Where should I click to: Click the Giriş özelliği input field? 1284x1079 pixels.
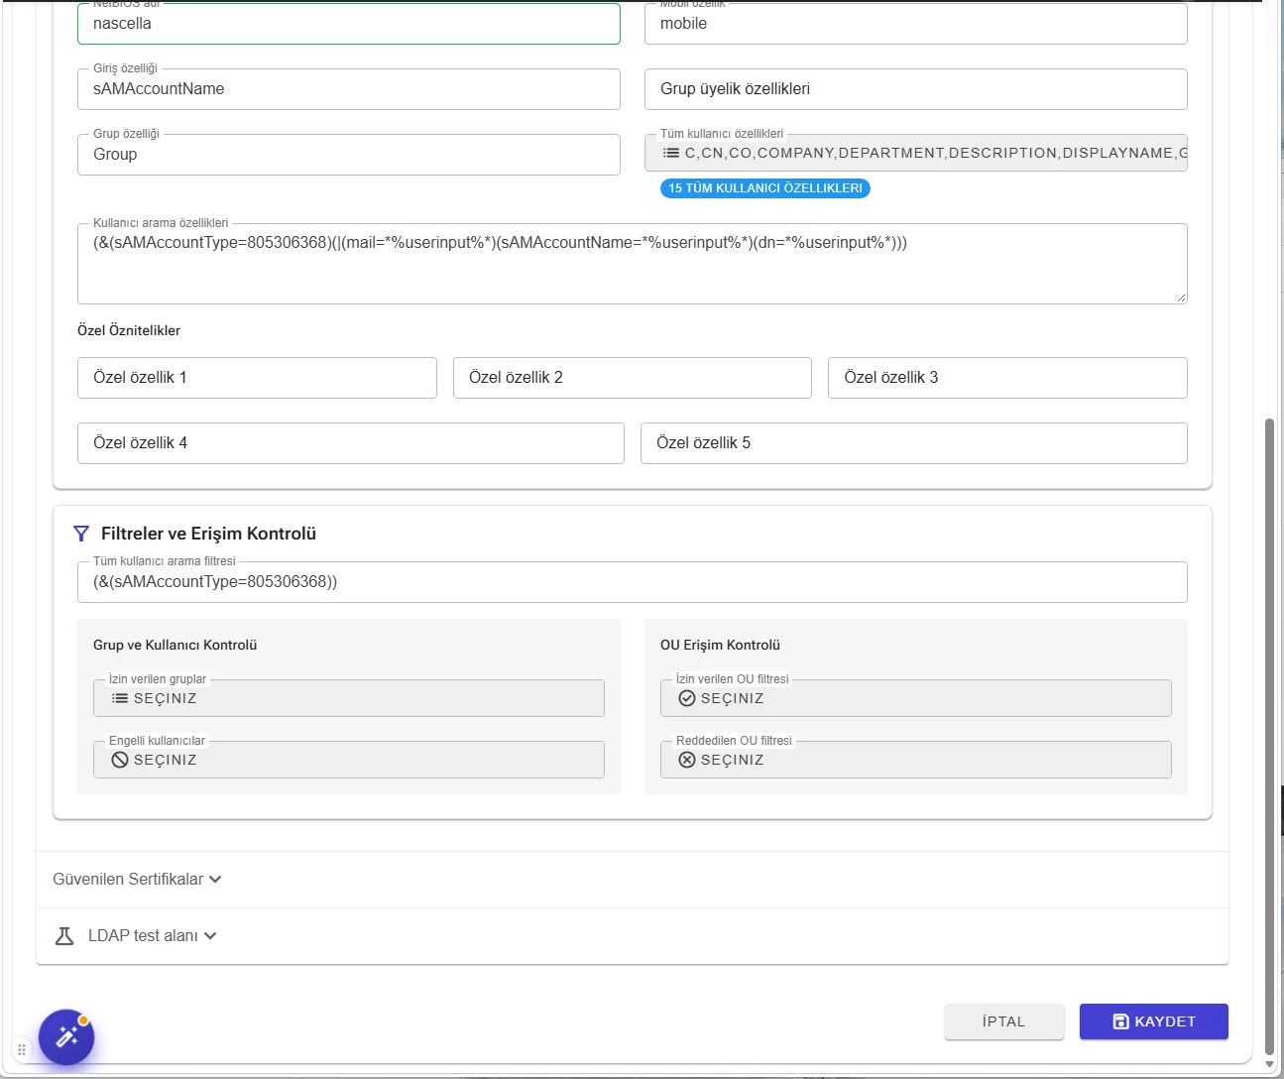349,89
